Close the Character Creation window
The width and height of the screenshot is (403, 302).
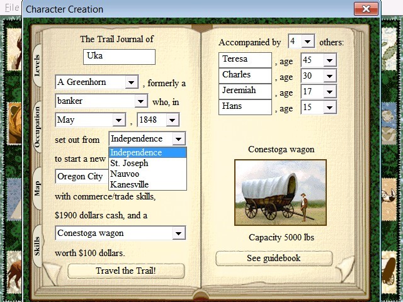pyautogui.click(x=366, y=9)
